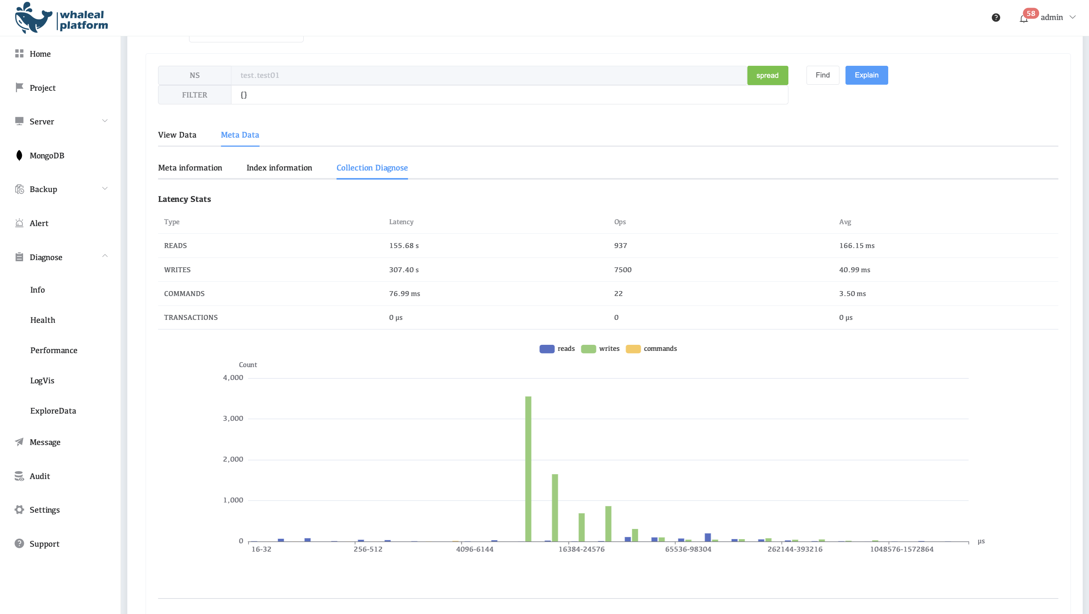Click the help question mark icon
Image resolution: width=1089 pixels, height=614 pixels.
coord(996,17)
